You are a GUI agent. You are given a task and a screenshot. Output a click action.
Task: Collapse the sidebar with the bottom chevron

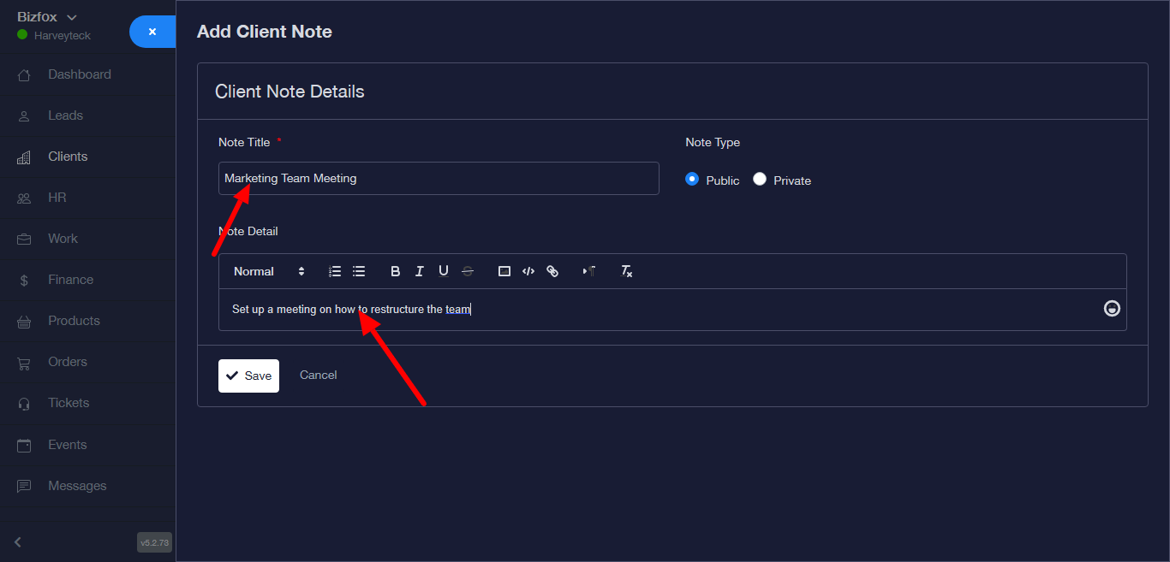(x=18, y=541)
